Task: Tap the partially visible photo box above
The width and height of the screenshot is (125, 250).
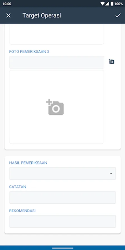Action: pyautogui.click(x=57, y=34)
